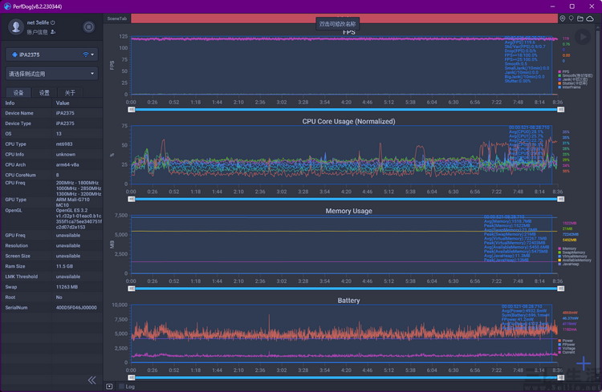Click the red scene name bar

[344, 18]
